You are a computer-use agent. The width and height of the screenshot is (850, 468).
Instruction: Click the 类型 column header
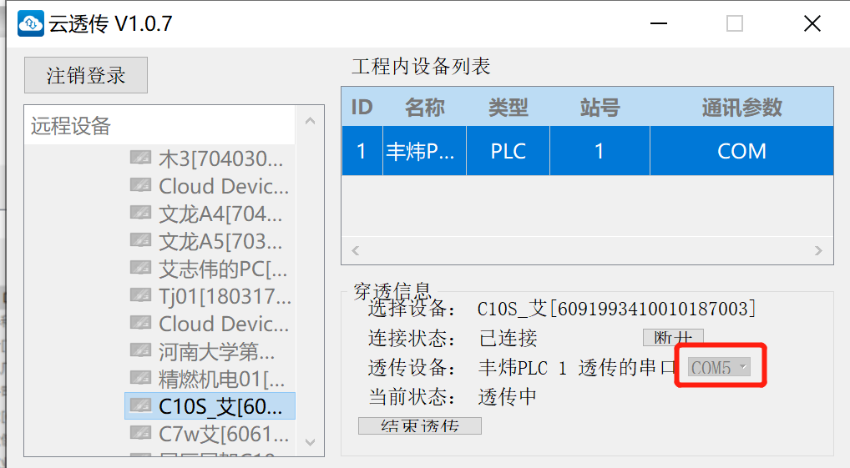tap(508, 107)
